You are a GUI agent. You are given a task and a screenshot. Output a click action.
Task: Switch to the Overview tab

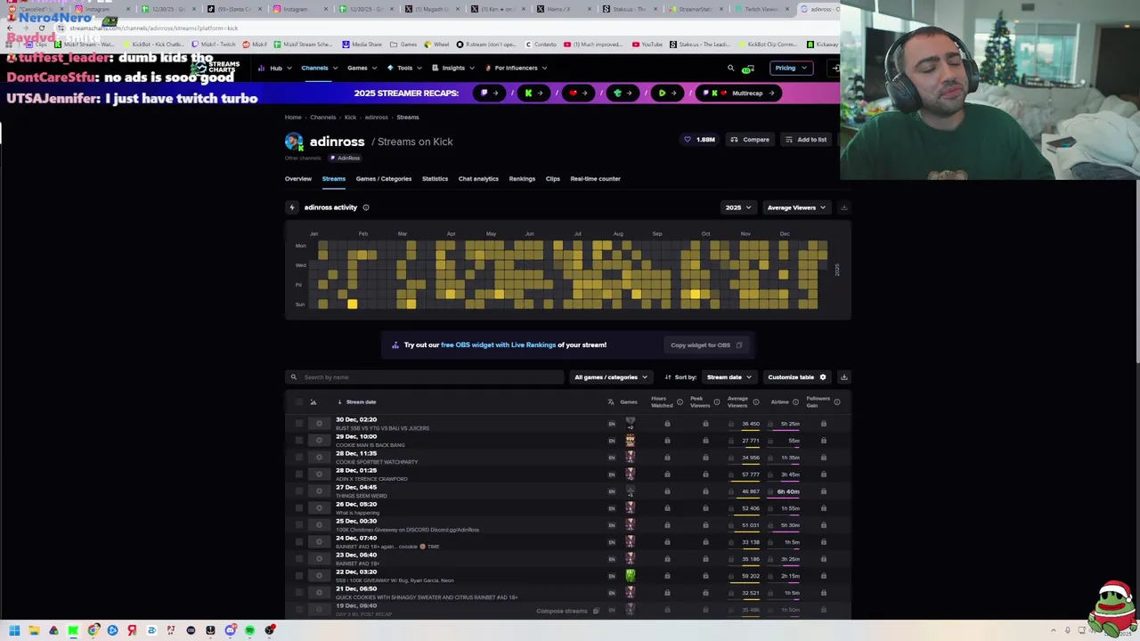point(298,179)
